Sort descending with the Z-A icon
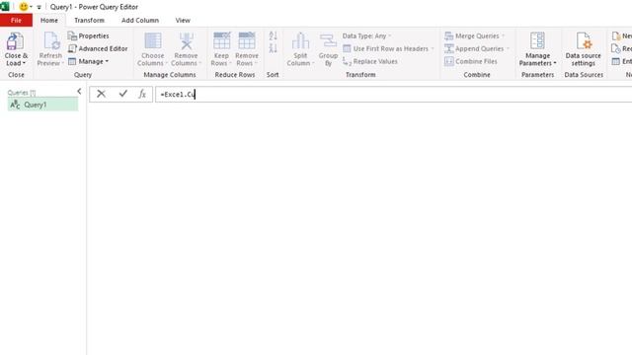The image size is (632, 355). pos(273,48)
